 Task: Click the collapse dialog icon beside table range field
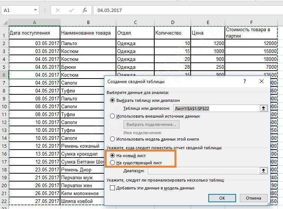pos(264,108)
